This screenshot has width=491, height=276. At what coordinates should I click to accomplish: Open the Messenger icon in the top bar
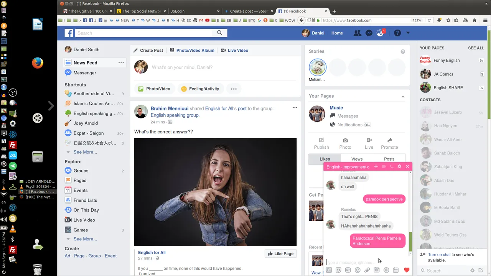pos(369,33)
